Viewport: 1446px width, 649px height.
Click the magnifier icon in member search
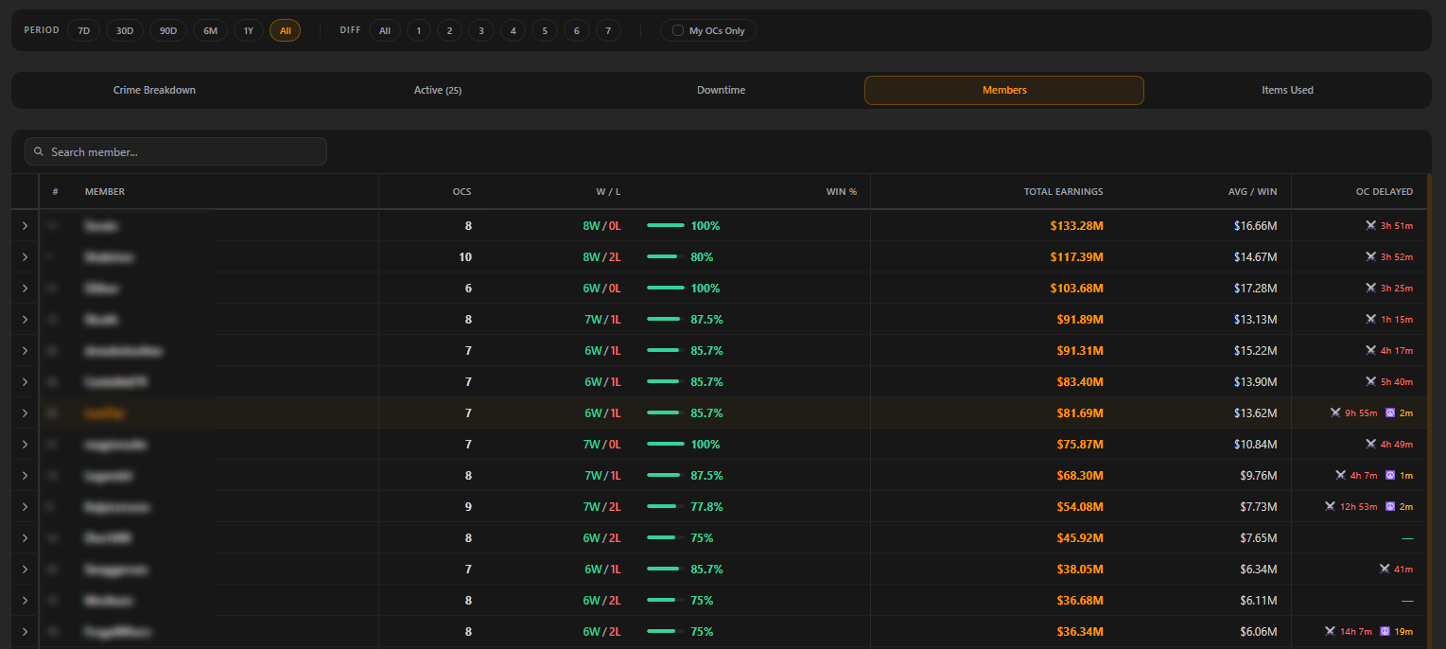tap(38, 152)
